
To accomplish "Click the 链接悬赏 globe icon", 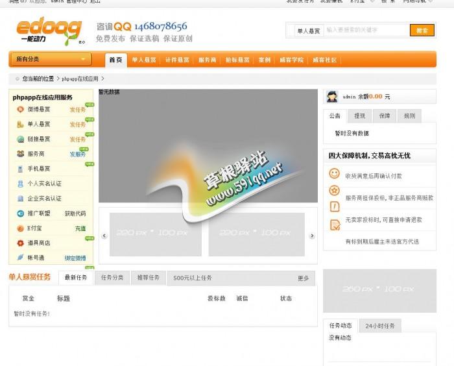I will click(21, 139).
